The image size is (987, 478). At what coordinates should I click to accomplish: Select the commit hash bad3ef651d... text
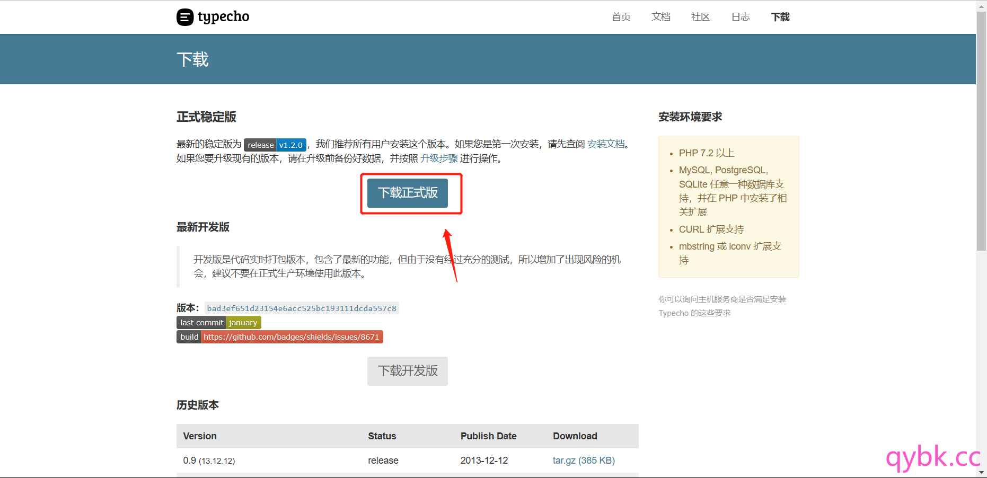pyautogui.click(x=302, y=308)
